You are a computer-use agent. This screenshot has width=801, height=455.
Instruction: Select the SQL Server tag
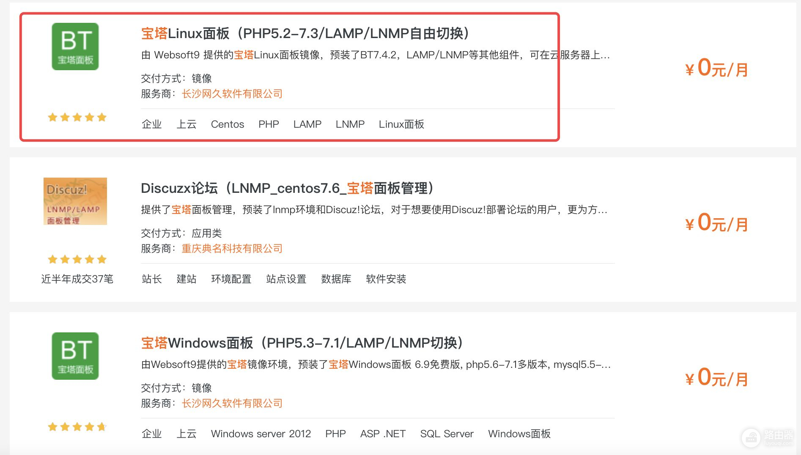tap(447, 434)
